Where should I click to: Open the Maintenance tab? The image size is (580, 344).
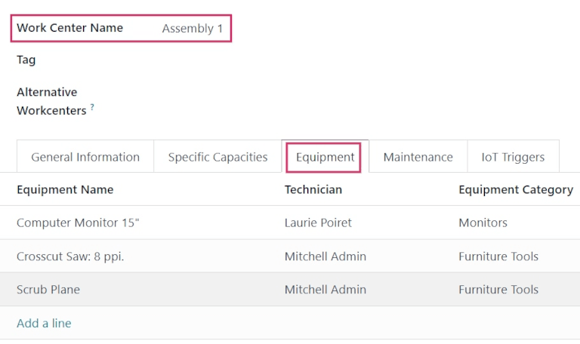(x=418, y=157)
